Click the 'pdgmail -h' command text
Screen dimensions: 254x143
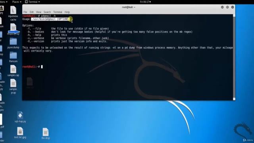[x=48, y=16]
